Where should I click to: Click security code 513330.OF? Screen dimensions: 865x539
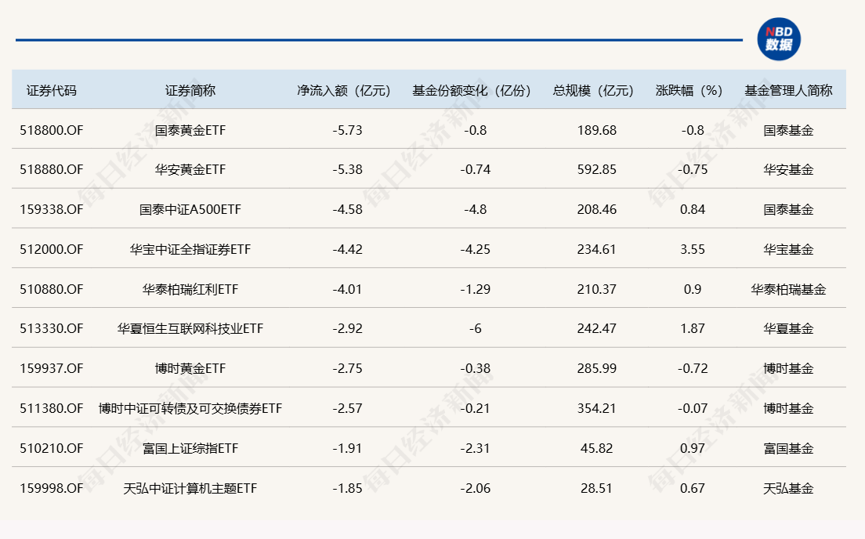[51, 328]
